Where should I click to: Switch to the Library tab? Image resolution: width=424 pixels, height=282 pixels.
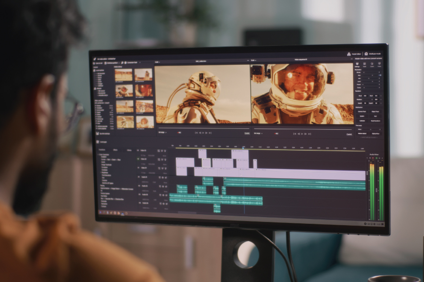[x=129, y=150]
